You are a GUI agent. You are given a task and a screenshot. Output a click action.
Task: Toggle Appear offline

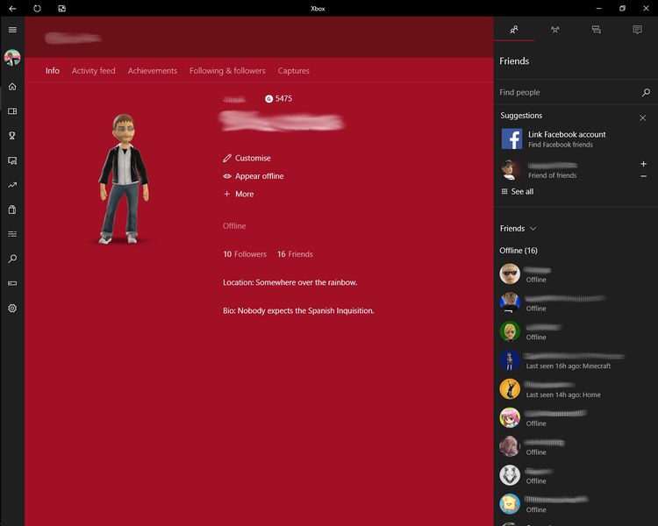point(253,176)
